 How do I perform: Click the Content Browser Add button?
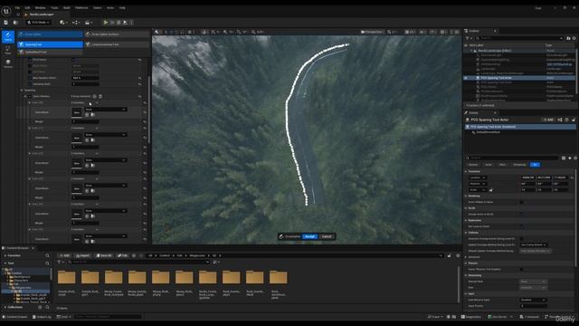point(64,255)
